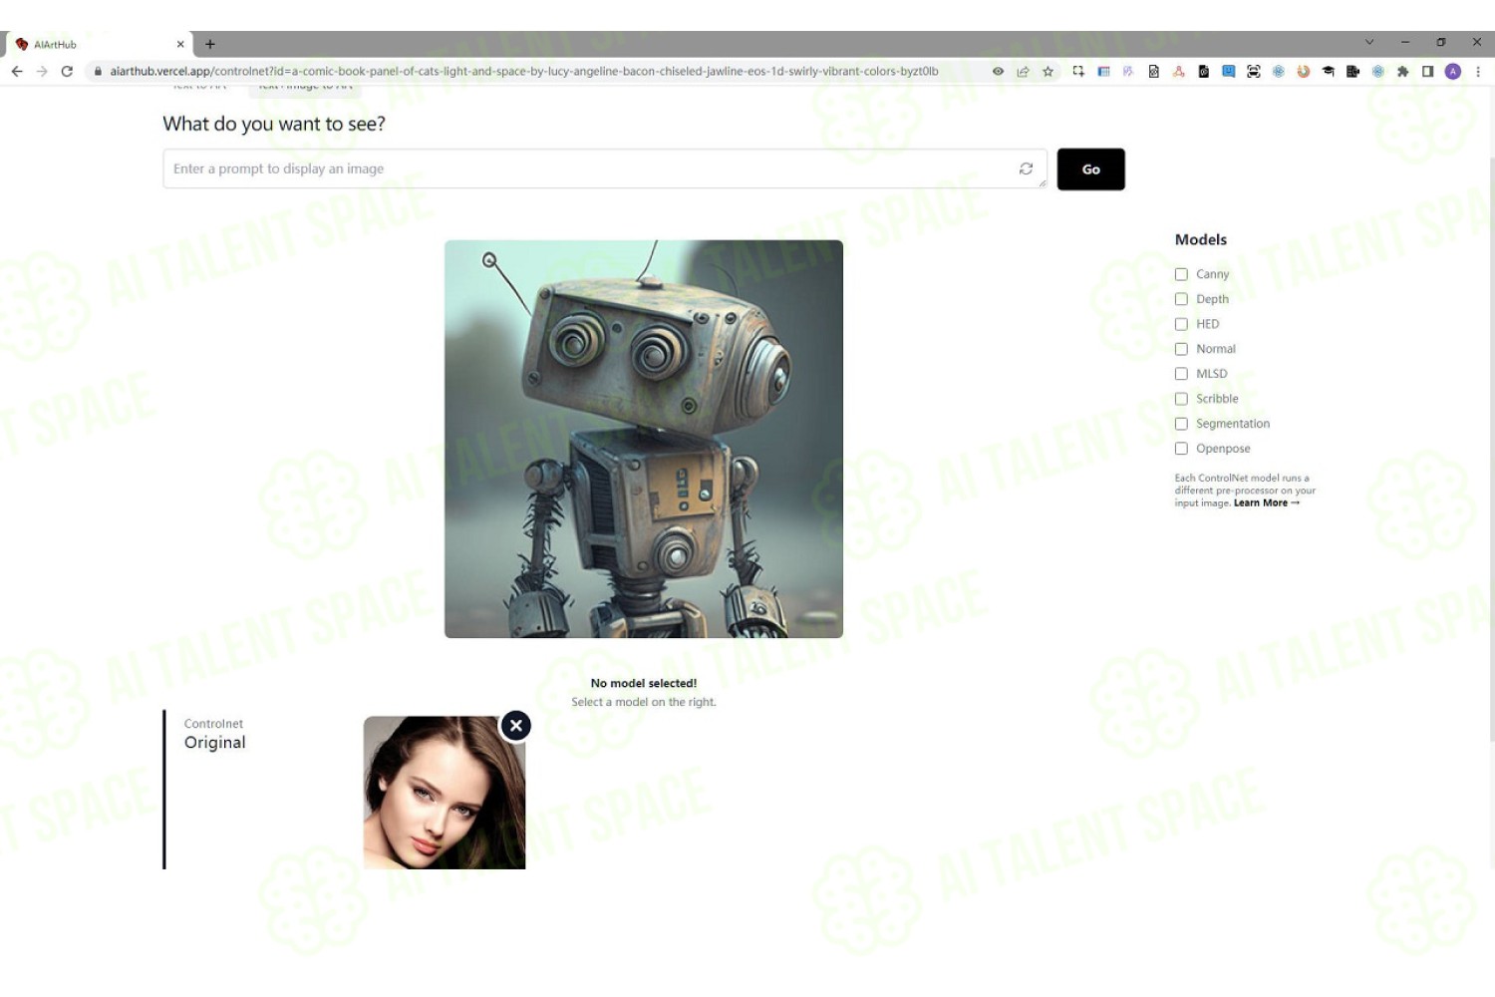Toggle the browser side panel
Image resolution: width=1495 pixels, height=997 pixels.
tap(1427, 71)
